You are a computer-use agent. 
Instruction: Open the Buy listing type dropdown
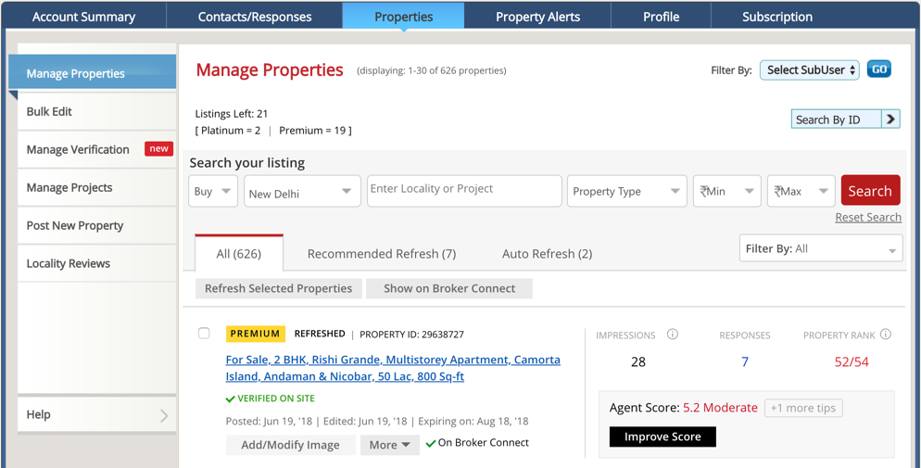(213, 191)
